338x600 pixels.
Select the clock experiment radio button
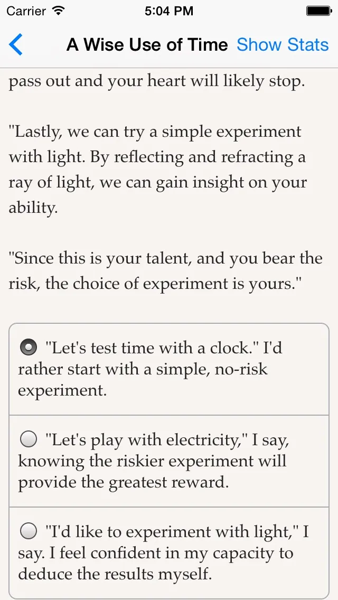[x=29, y=348]
